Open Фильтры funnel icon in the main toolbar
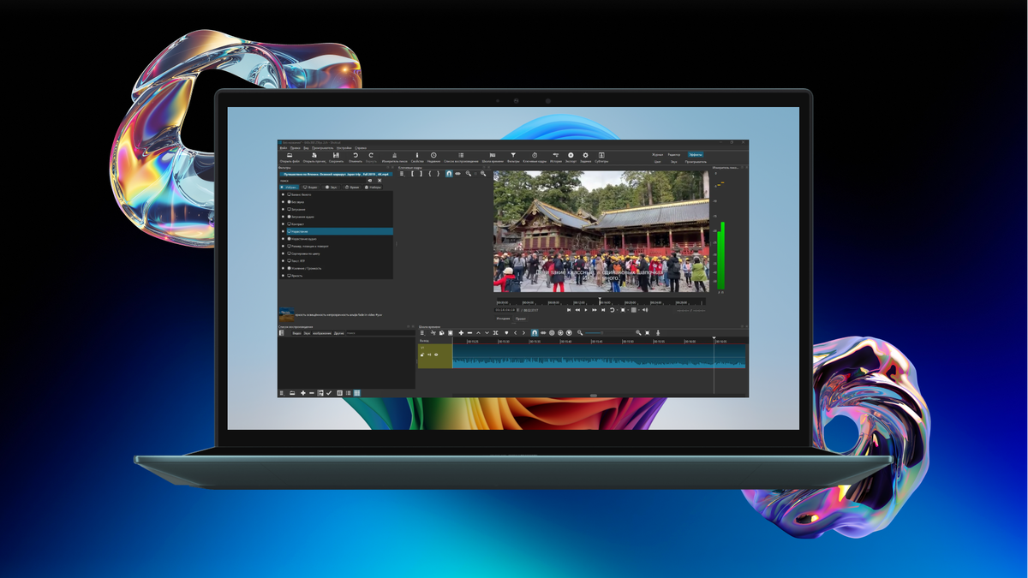The width and height of the screenshot is (1028, 578). 513,155
